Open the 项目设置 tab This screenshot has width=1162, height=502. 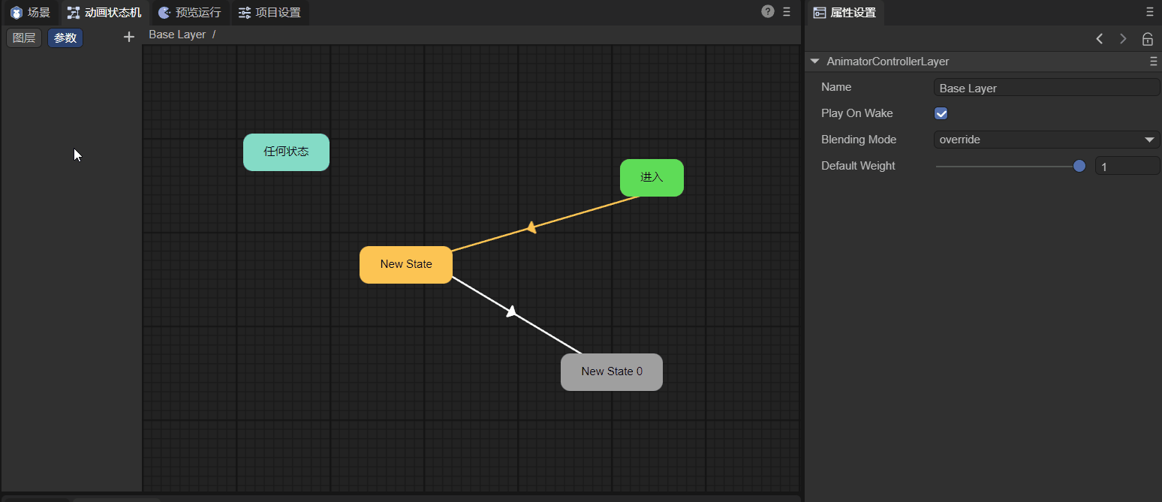pyautogui.click(x=269, y=13)
